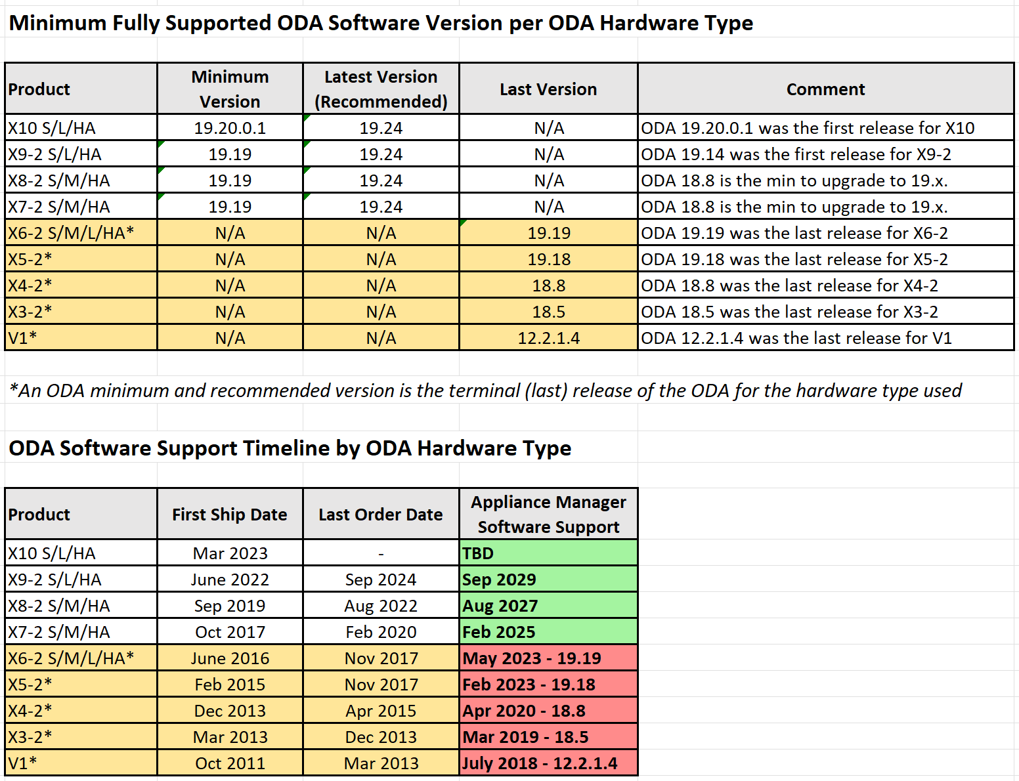Click X9-2 S/L/HA in the timeline table

(x=81, y=579)
